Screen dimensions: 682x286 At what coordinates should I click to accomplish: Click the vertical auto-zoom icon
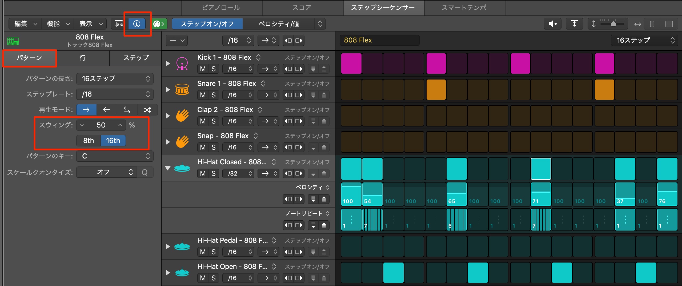coord(575,24)
